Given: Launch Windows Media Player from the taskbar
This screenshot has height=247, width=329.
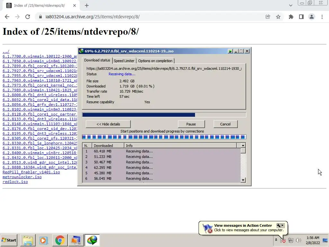Looking at the screenshot, I should tap(44, 240).
